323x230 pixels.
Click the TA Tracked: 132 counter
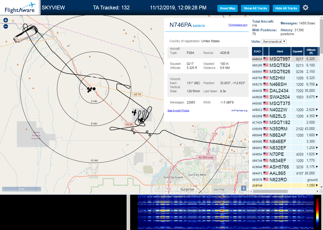pos(111,8)
